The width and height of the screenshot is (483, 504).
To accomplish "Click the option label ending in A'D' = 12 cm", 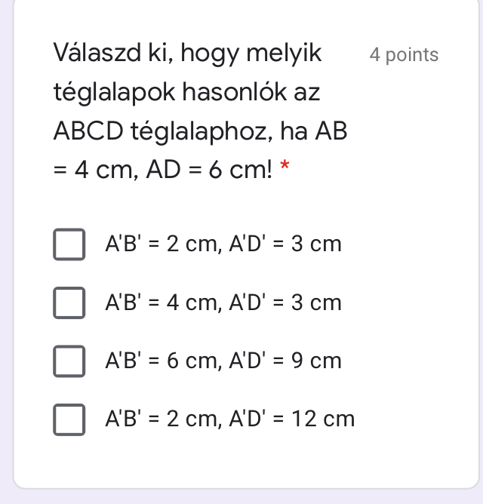I will click(229, 419).
